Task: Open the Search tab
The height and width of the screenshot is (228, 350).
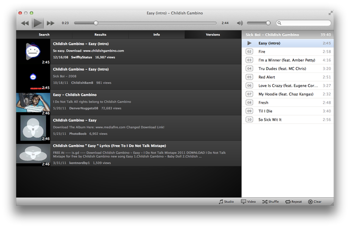Action: point(44,34)
